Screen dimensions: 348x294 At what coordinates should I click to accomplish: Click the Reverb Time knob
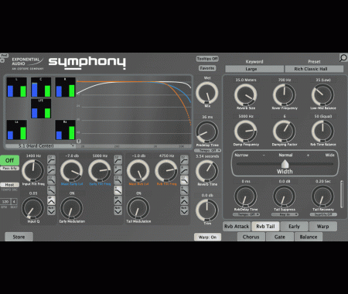207,171
